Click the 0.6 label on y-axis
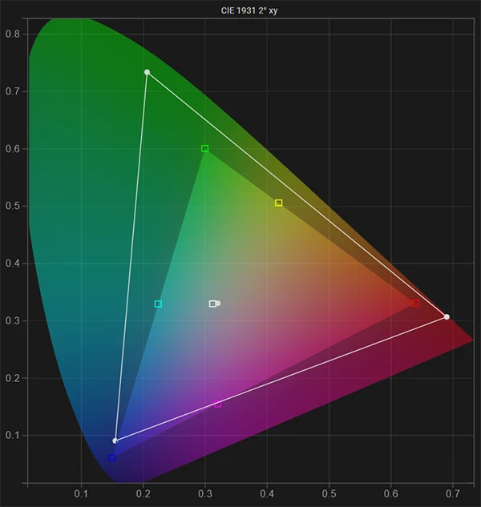 pyautogui.click(x=13, y=149)
